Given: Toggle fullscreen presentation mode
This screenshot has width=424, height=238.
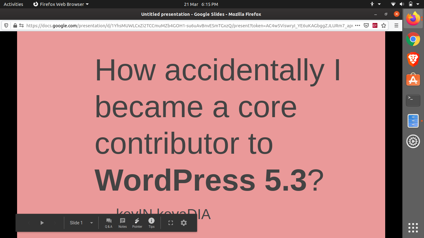Looking at the screenshot, I should coord(171,223).
